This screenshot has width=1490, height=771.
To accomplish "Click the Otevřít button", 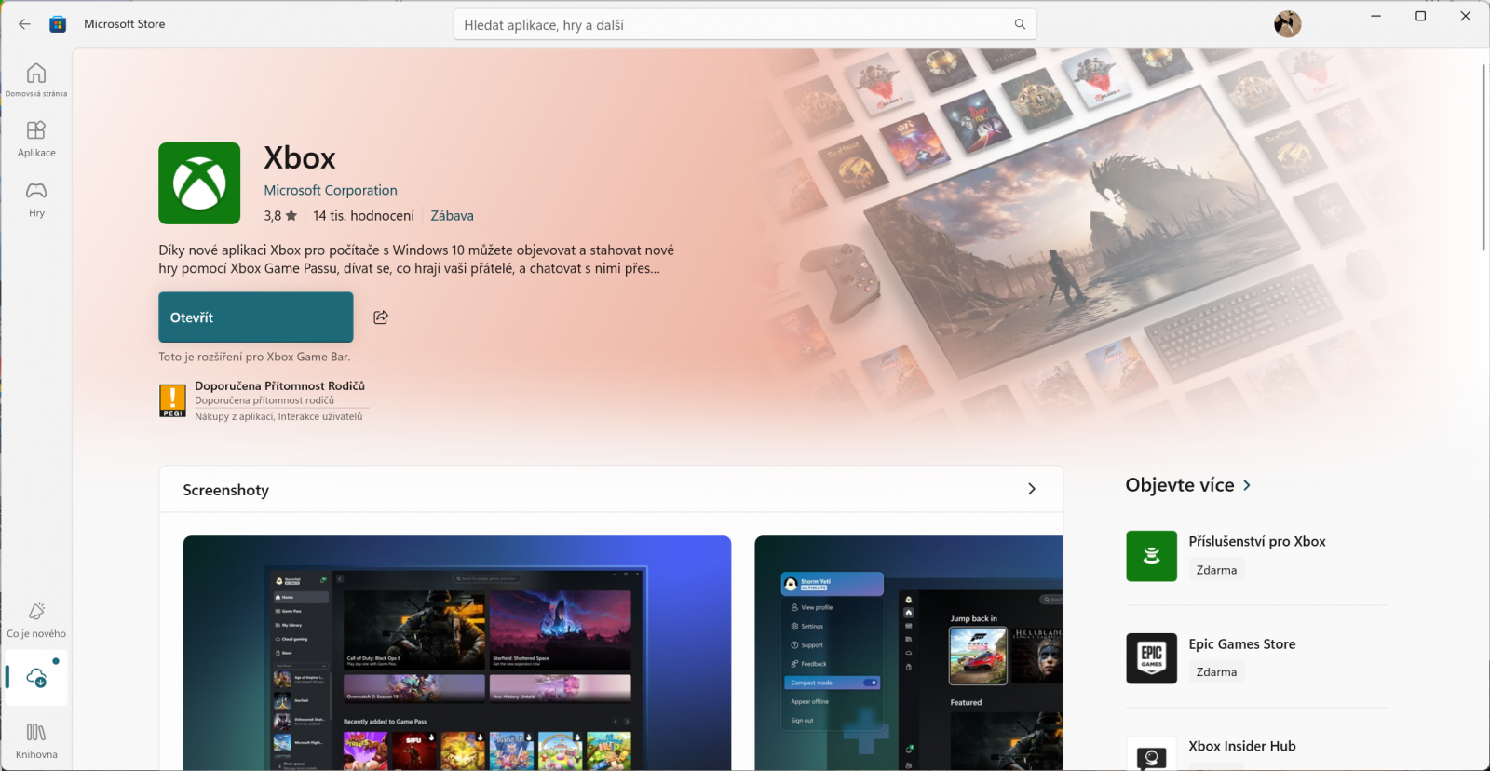I will pyautogui.click(x=256, y=318).
